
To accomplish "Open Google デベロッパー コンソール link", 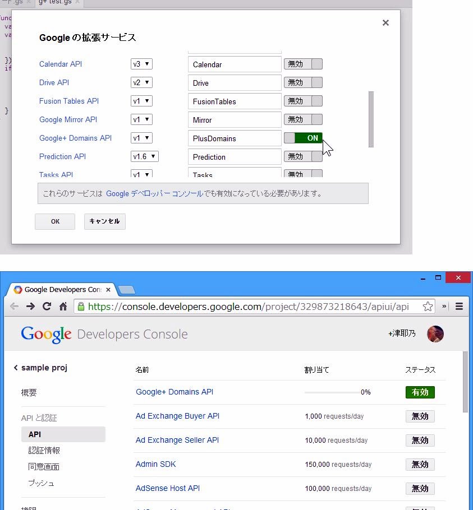I will tap(154, 193).
